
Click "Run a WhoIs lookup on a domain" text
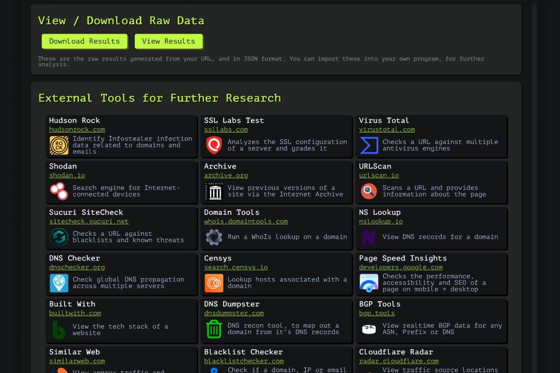coord(287,237)
